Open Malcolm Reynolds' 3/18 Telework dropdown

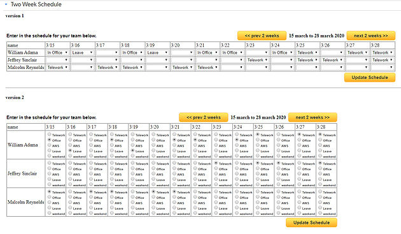(132, 68)
